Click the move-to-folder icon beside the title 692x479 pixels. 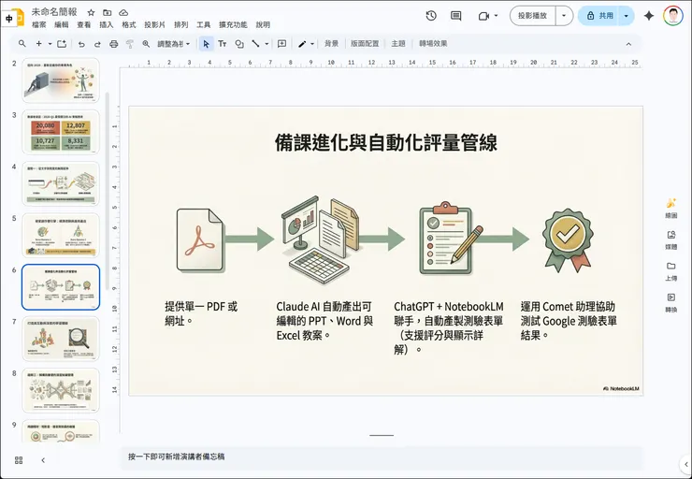pyautogui.click(x=108, y=12)
